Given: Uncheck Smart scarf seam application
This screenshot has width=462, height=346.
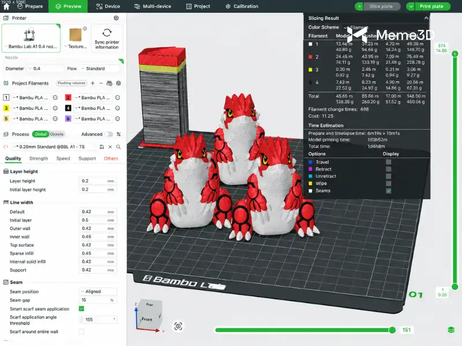Looking at the screenshot, I should (x=81, y=309).
